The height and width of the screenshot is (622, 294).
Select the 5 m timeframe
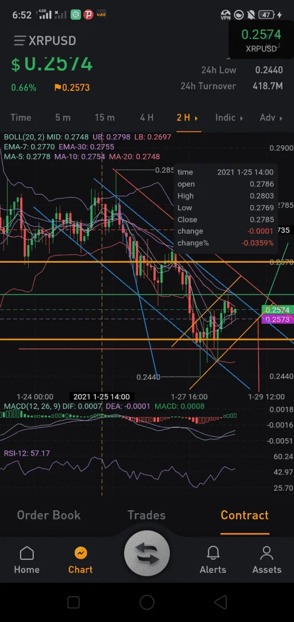[x=63, y=117]
